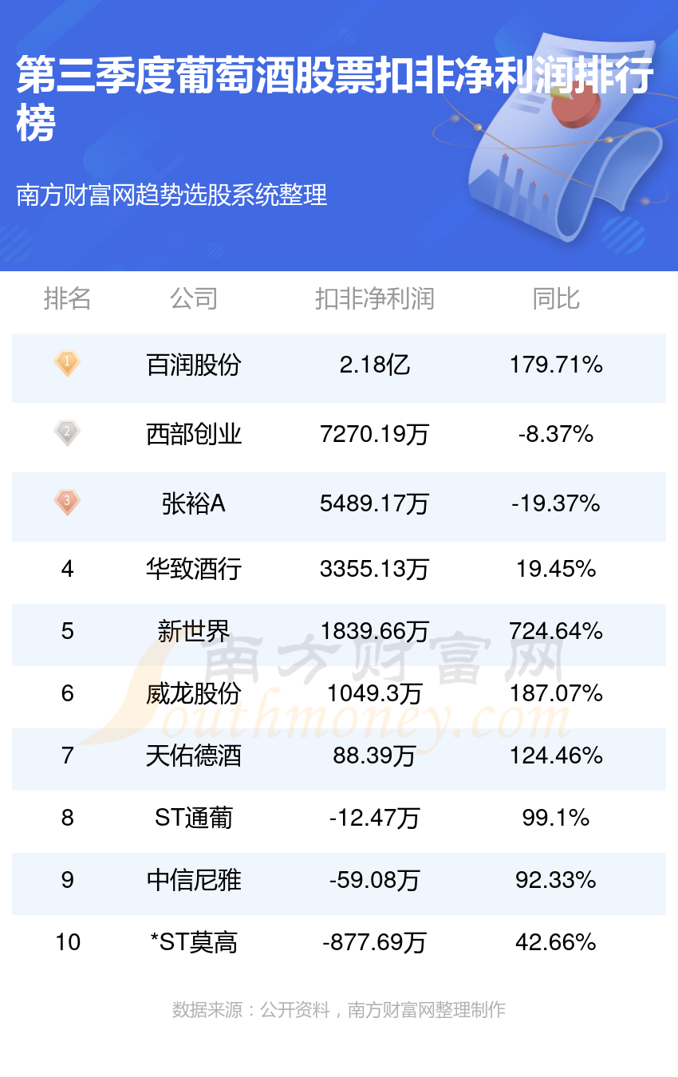
Task: Click the 扣非净利润 column header
Action: [x=374, y=298]
